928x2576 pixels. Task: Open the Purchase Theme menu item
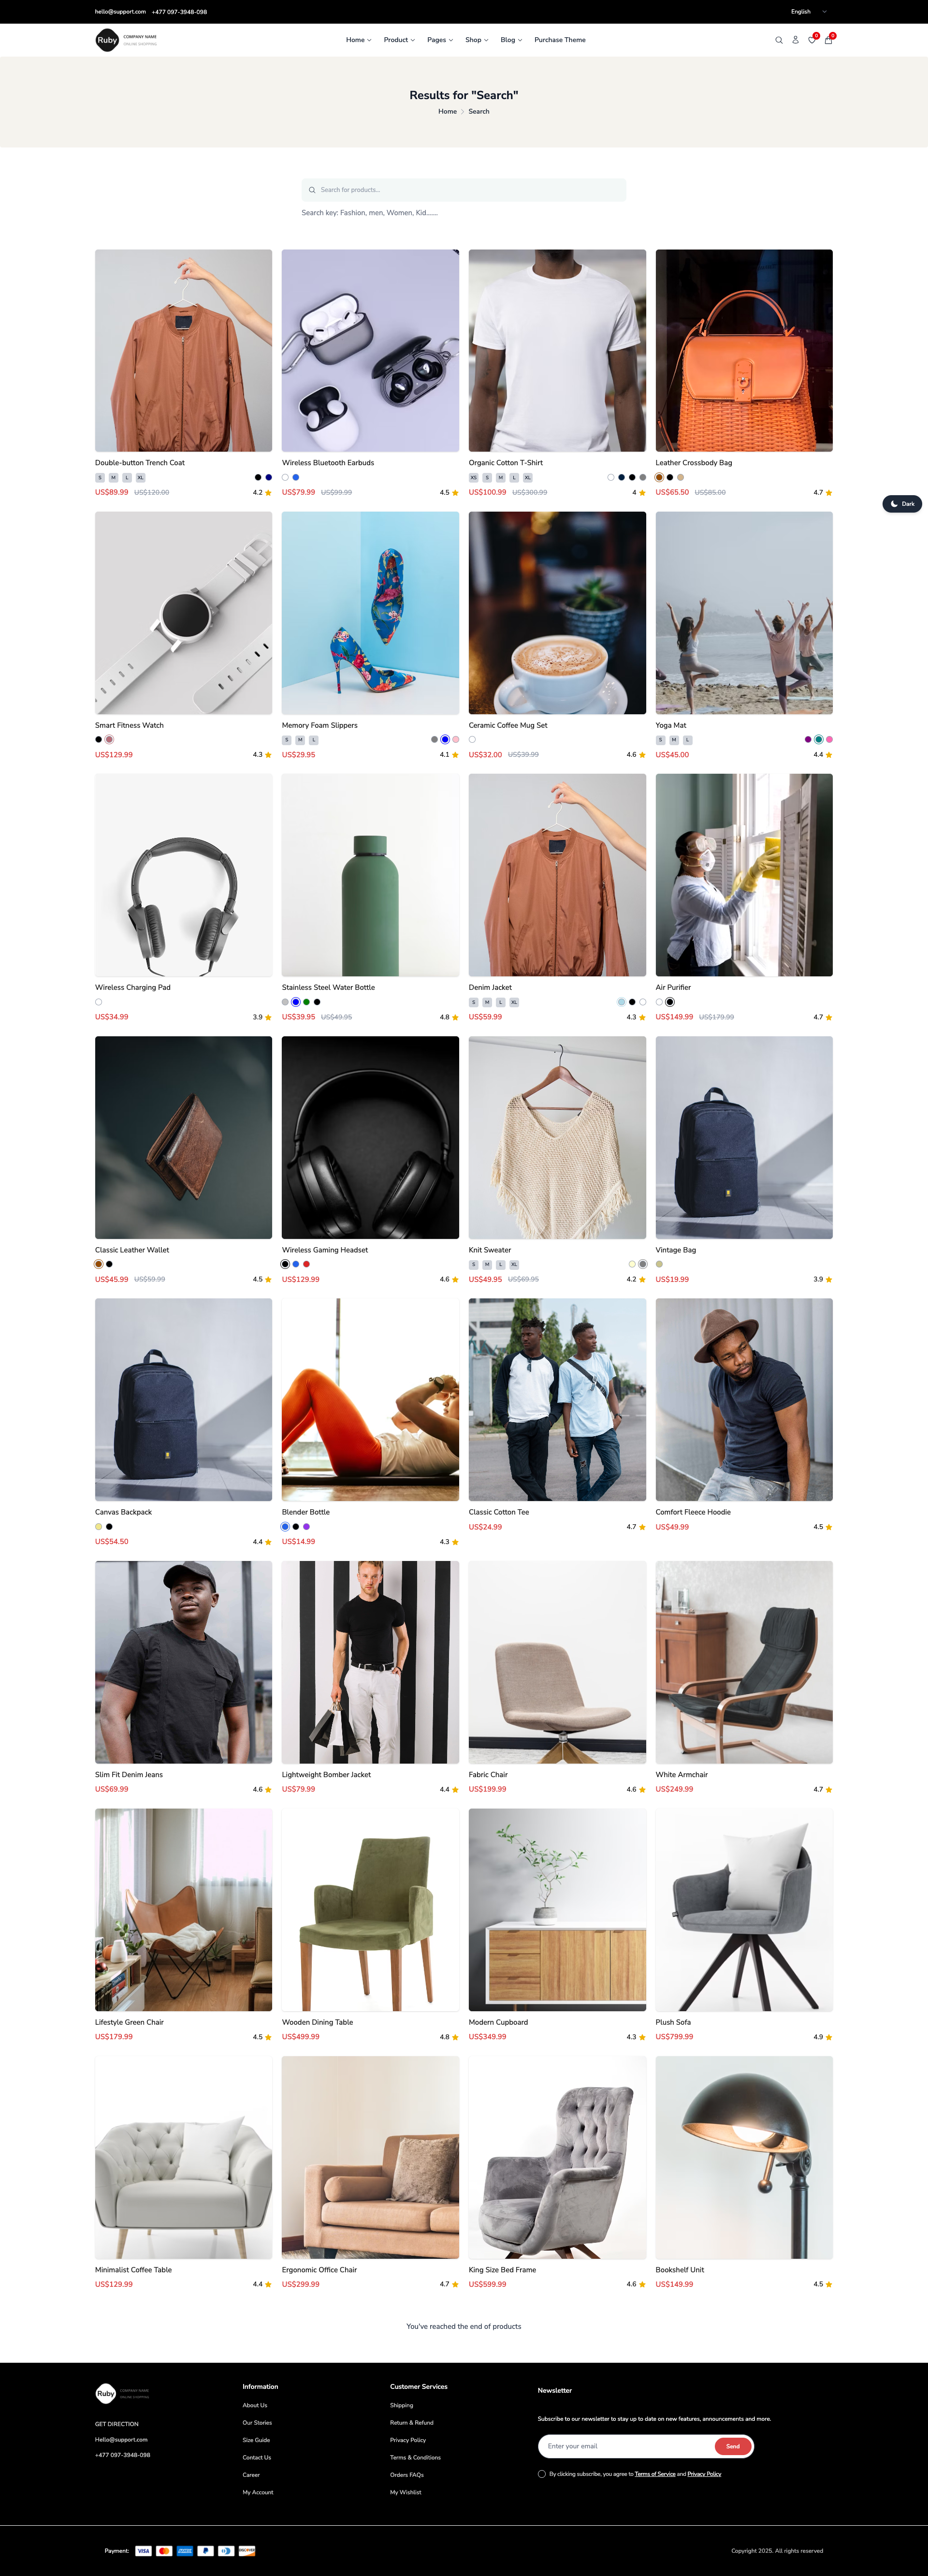(560, 40)
